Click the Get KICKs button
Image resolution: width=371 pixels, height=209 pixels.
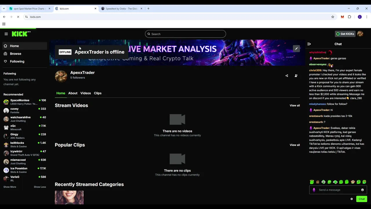click(x=345, y=34)
